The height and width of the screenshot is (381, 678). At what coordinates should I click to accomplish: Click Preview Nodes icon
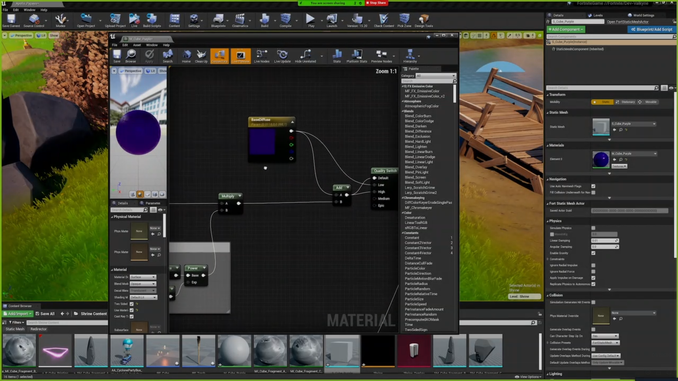(x=381, y=56)
